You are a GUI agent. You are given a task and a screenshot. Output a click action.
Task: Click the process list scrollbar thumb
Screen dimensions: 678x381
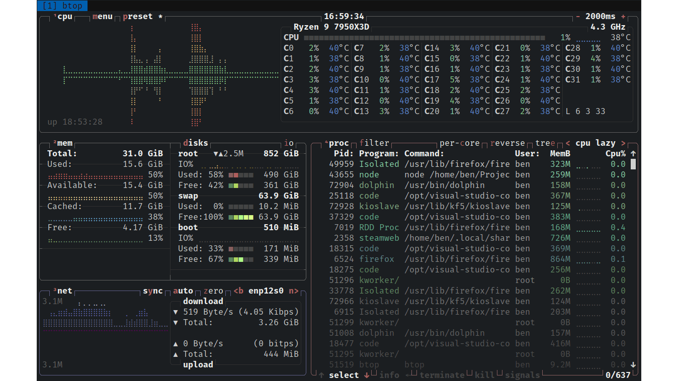point(633,164)
